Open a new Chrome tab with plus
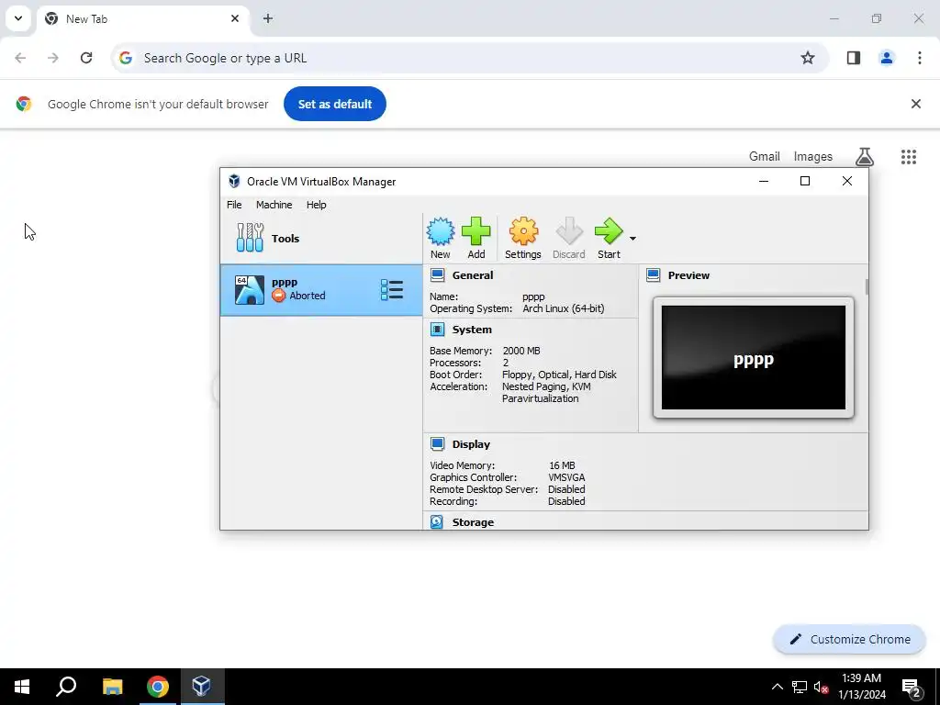940x705 pixels. click(268, 18)
